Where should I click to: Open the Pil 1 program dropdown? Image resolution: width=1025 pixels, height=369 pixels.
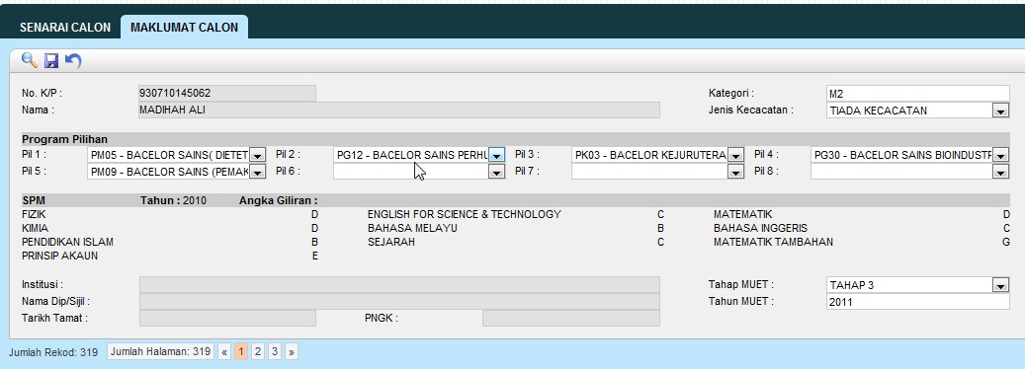258,155
